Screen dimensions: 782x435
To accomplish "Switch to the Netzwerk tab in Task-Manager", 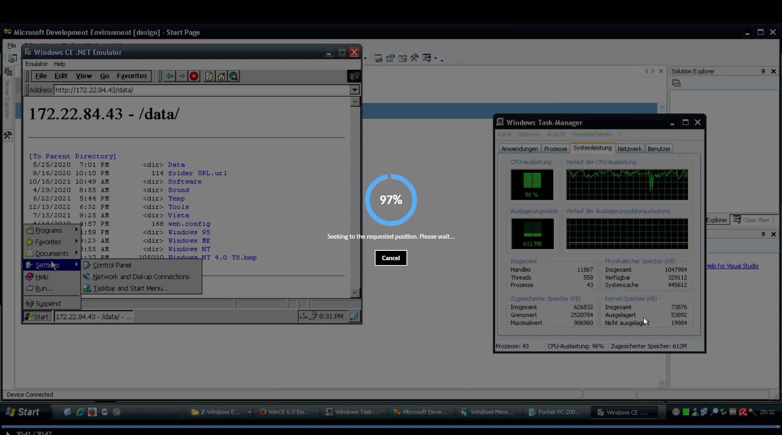I will point(629,149).
